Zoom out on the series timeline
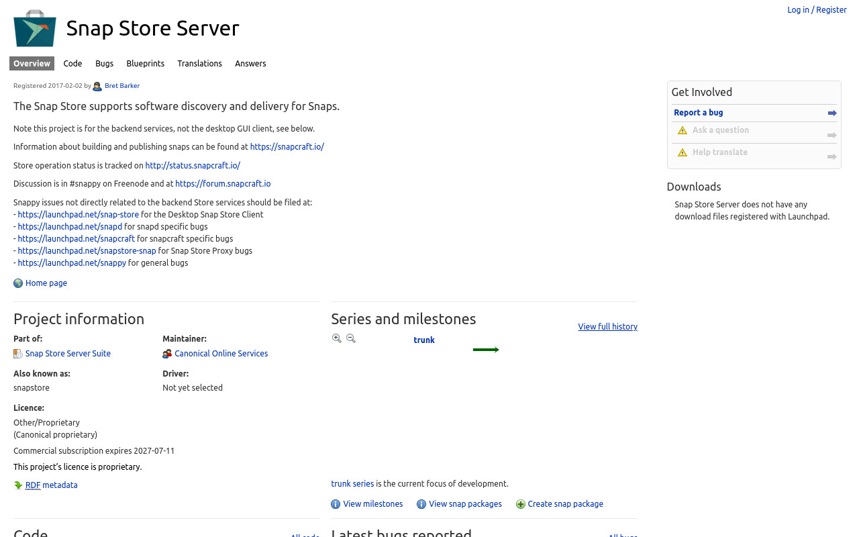 tap(350, 338)
